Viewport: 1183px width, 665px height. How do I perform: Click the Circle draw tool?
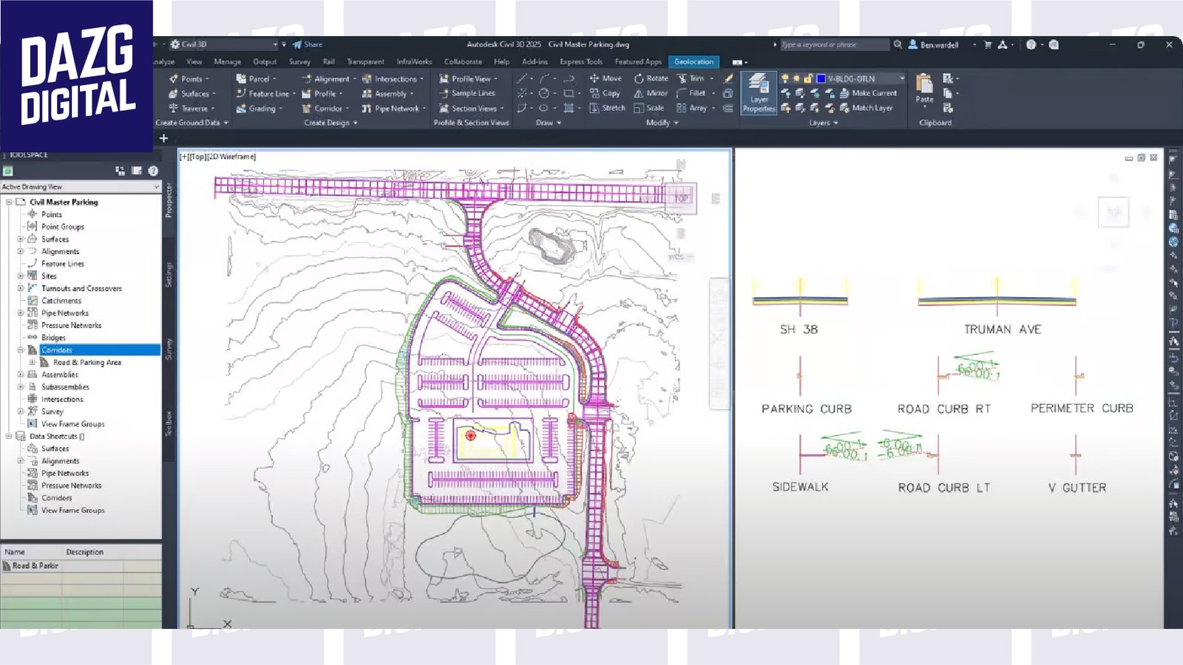(x=543, y=93)
